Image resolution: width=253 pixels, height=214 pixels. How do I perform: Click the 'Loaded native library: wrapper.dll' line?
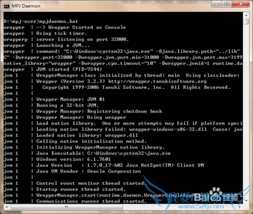(87, 135)
